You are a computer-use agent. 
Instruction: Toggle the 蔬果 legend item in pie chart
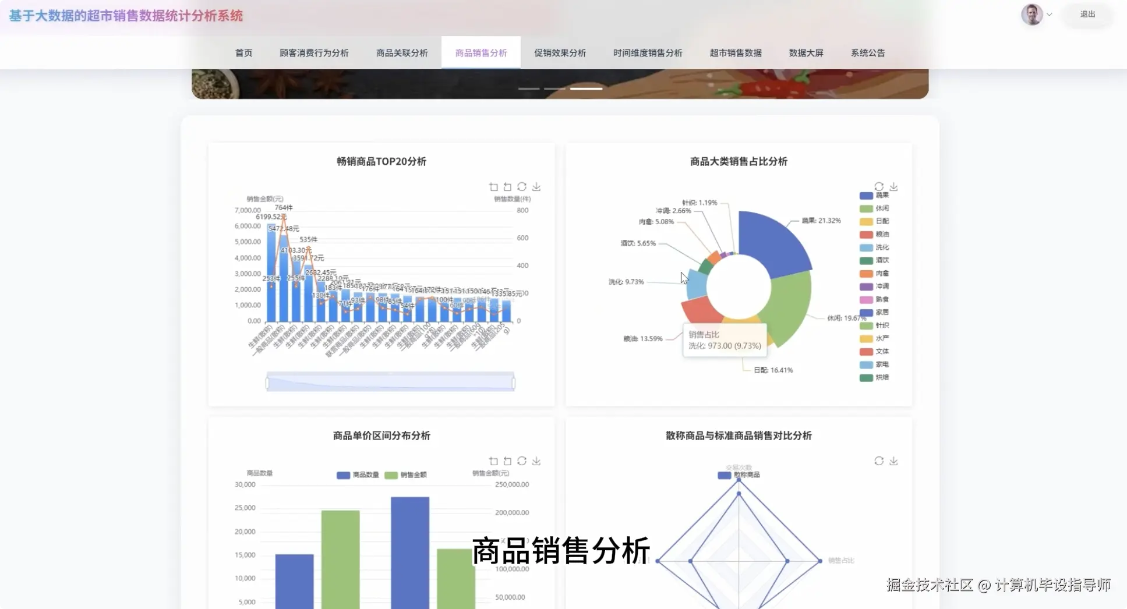click(x=874, y=195)
